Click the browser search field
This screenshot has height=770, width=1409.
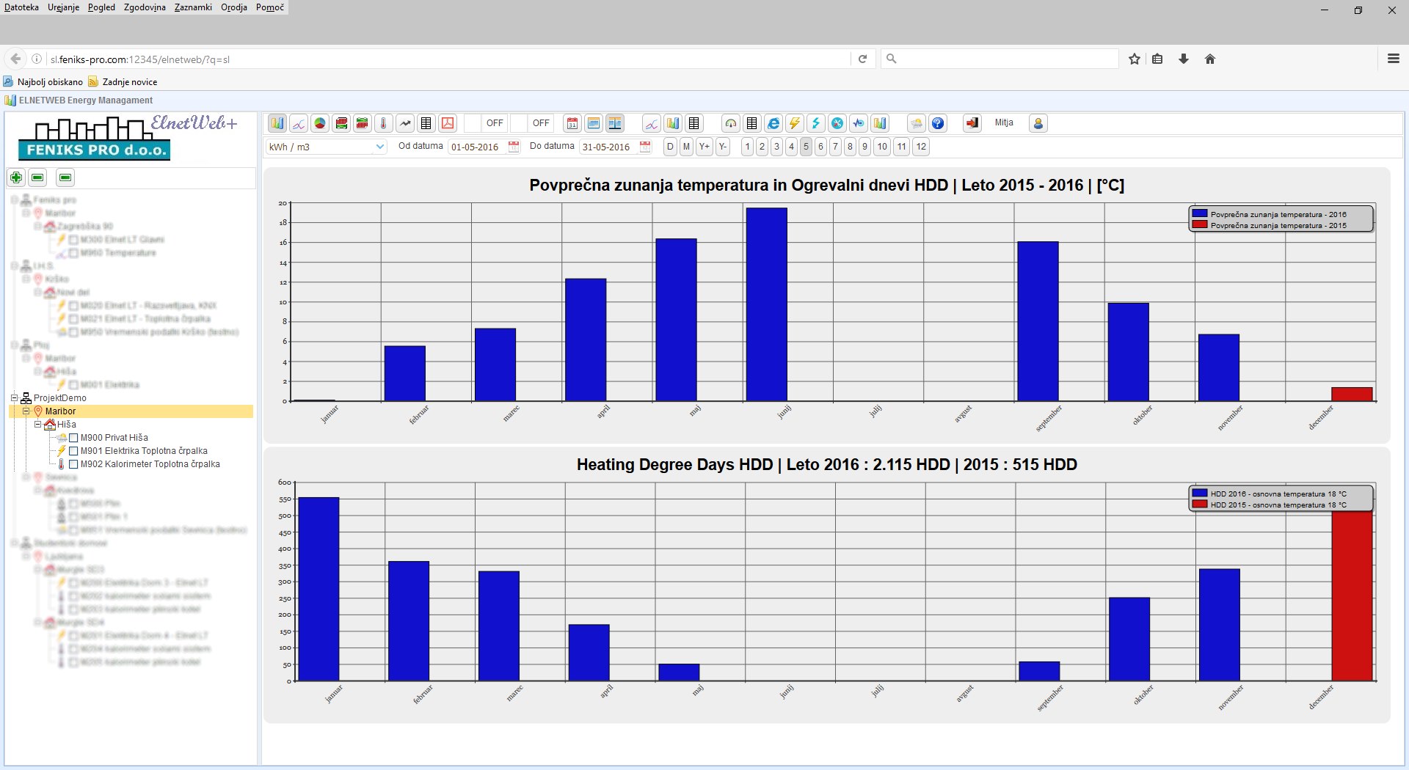1000,59
